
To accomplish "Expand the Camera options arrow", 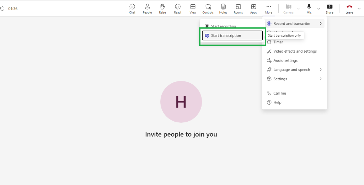I will coord(298,9).
